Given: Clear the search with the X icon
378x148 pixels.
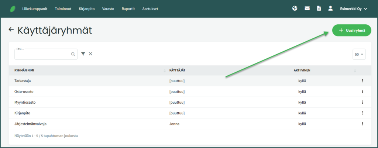Looking at the screenshot, I should pos(90,54).
